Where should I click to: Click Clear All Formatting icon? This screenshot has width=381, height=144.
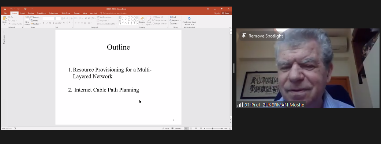(71, 18)
